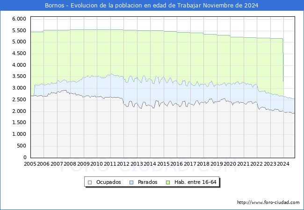Click the 2010 x-axis year label
304x210 pixels.
pos(96,164)
